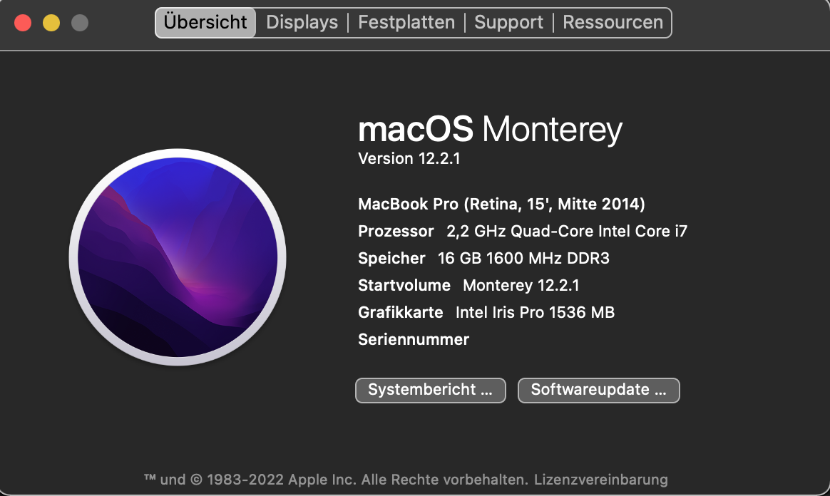
Task: Open Systembericht system report
Action: [x=430, y=390]
